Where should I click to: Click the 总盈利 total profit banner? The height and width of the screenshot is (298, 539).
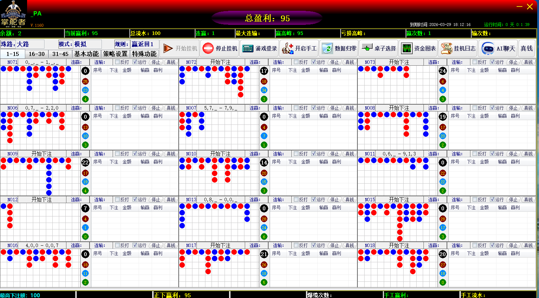(x=267, y=18)
